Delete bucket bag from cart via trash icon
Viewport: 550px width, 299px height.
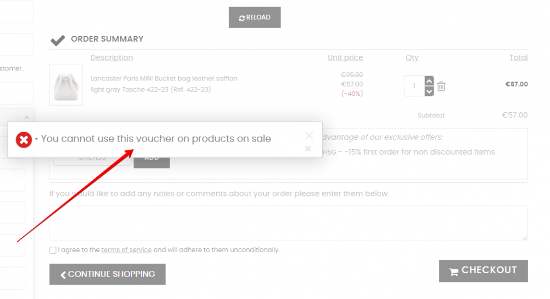coord(441,86)
